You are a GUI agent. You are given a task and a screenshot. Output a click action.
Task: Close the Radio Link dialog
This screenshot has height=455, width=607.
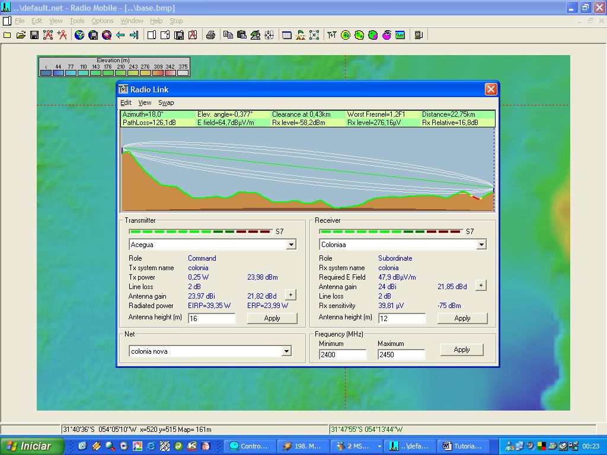click(491, 89)
